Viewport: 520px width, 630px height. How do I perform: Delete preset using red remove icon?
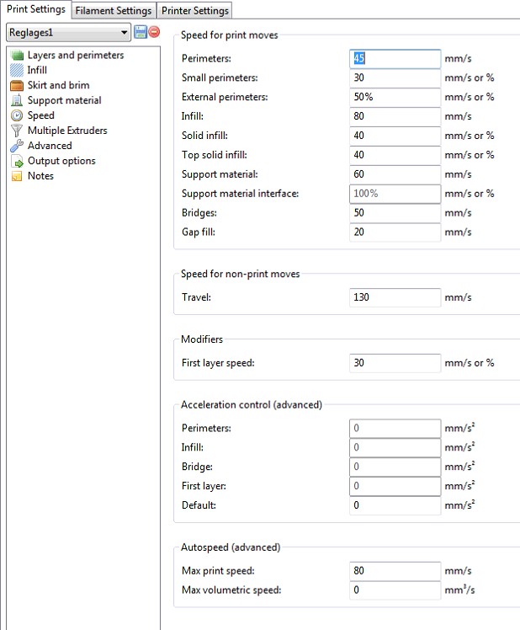154,32
